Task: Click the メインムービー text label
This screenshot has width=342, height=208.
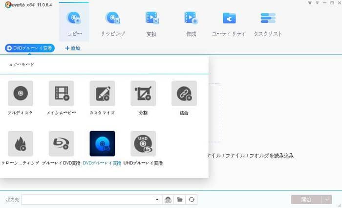Action: (61, 113)
